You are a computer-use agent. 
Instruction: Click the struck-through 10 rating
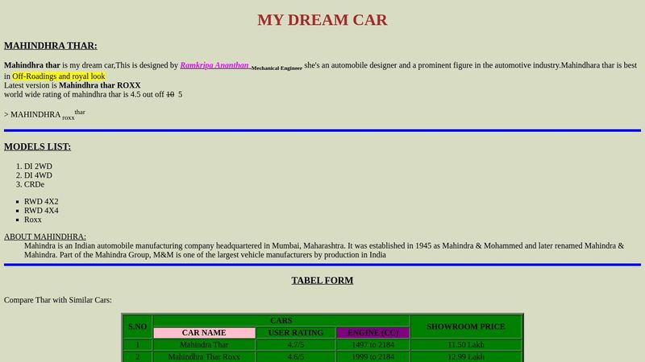point(170,94)
